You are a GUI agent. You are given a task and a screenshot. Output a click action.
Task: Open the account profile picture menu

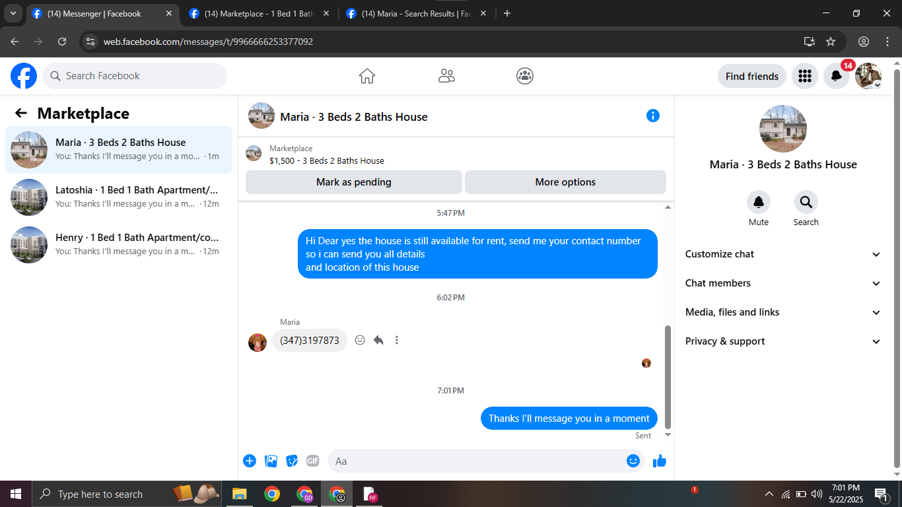point(868,76)
